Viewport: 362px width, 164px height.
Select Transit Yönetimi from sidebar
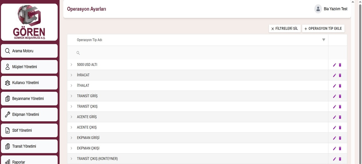[x=29, y=146]
